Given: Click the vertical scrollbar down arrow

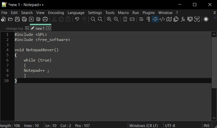Looking at the screenshot, I should (214, 118).
